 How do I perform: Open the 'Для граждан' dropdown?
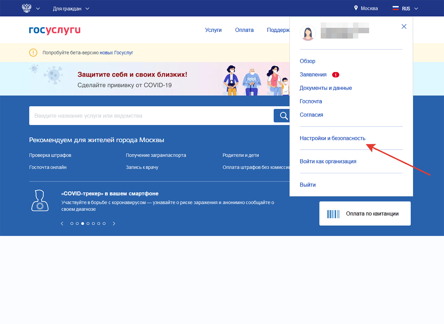[71, 8]
